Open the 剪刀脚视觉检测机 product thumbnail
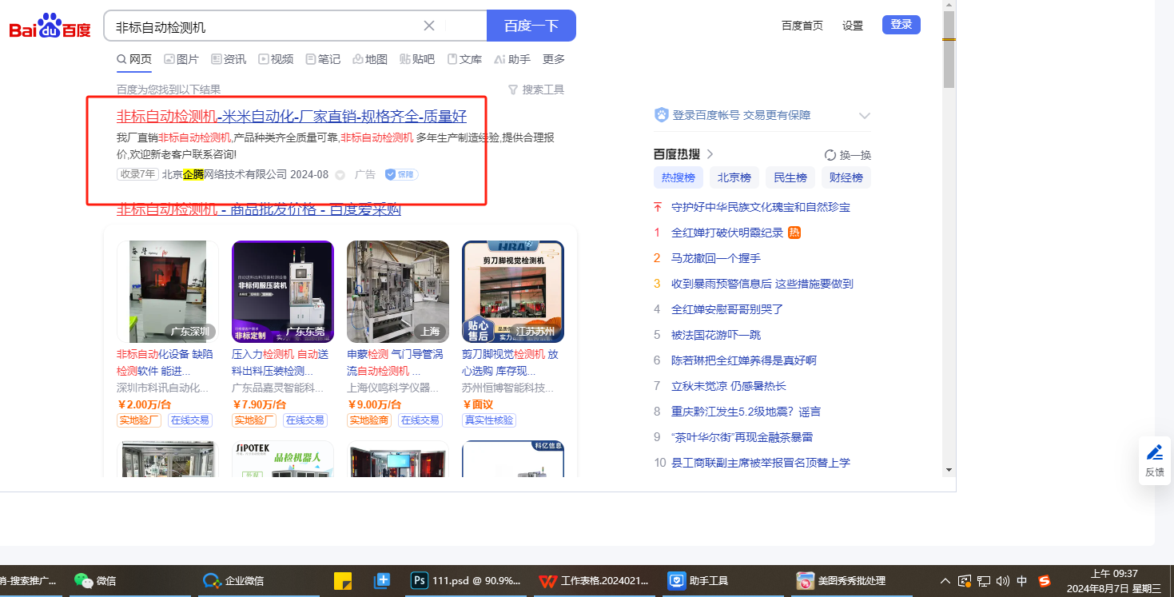The width and height of the screenshot is (1174, 597). pos(513,292)
